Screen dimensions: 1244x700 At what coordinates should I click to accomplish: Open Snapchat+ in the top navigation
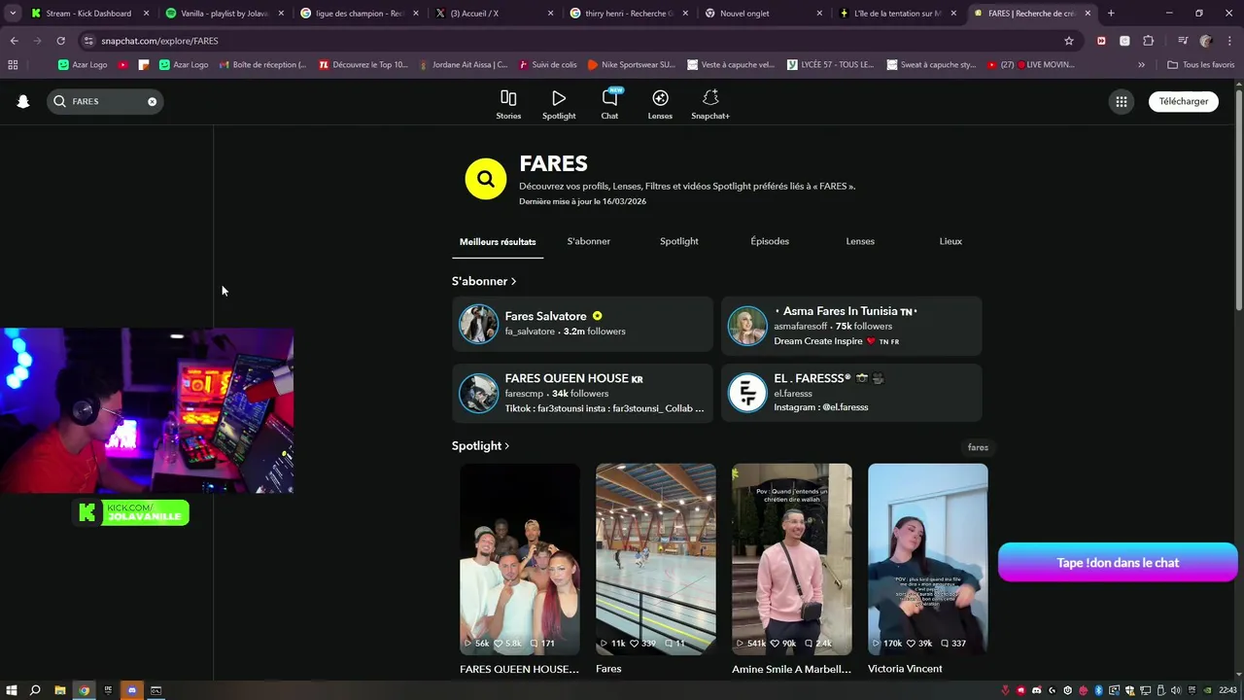[x=710, y=105]
